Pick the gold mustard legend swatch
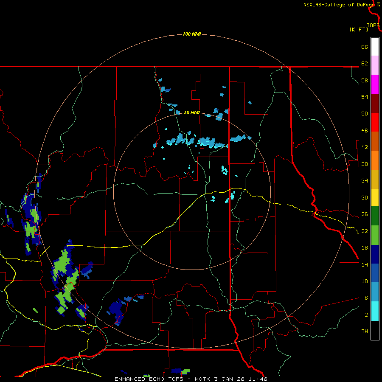 click(x=375, y=180)
